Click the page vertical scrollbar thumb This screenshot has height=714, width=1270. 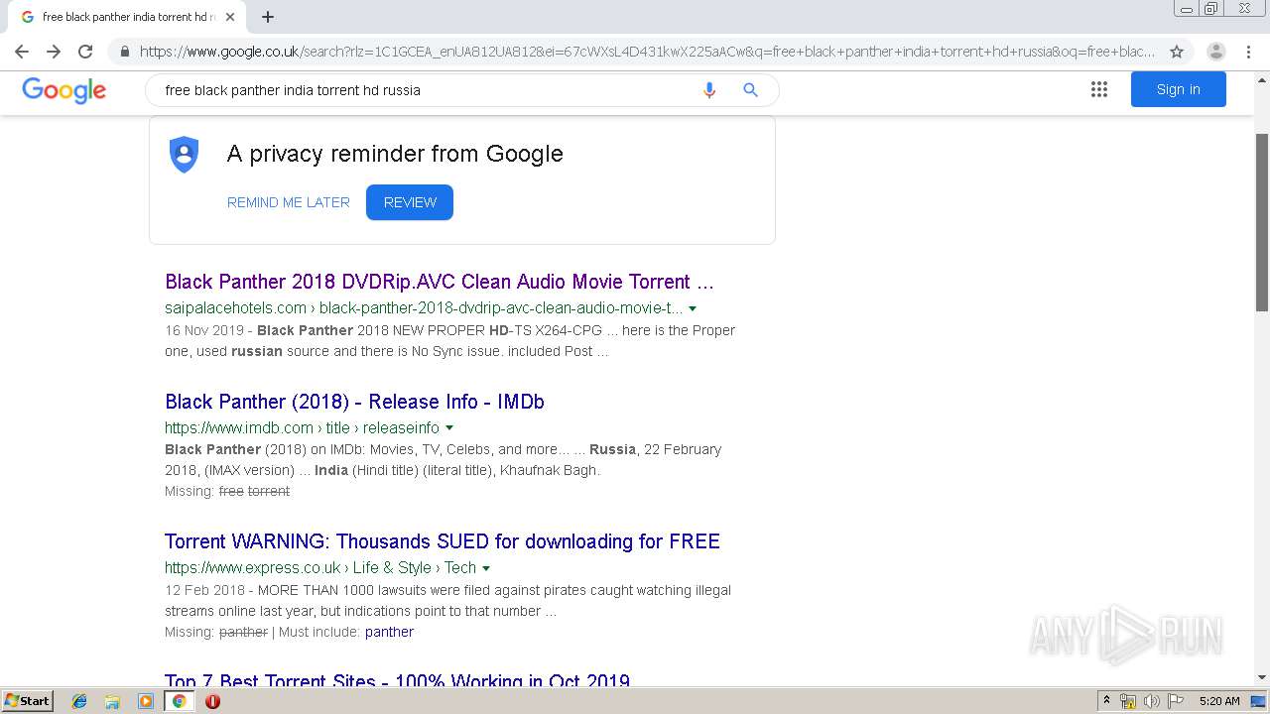click(x=1262, y=223)
